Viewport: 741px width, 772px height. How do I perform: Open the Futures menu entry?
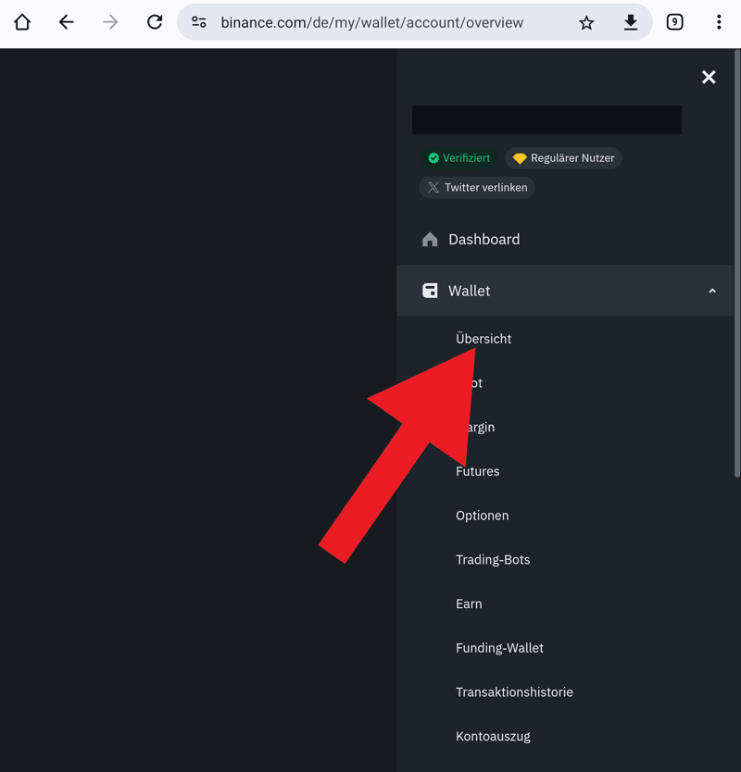coord(477,471)
